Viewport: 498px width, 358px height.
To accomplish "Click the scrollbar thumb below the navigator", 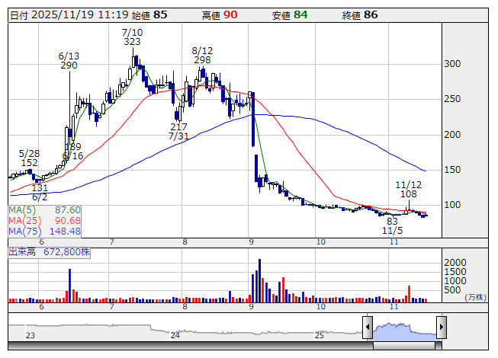I will point(404,346).
